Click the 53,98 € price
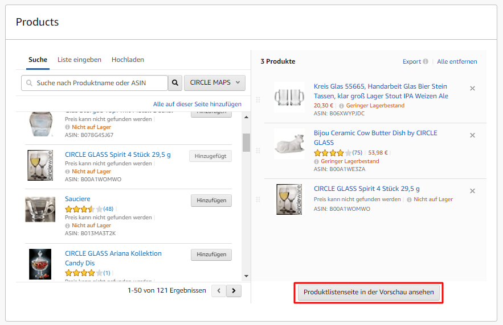The height and width of the screenshot is (325, 503). [x=378, y=153]
